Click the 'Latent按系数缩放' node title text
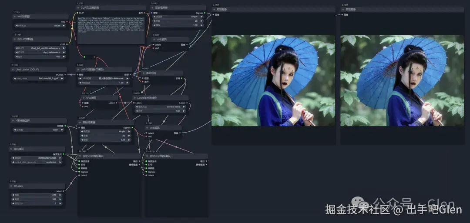The height and width of the screenshot is (223, 470). pos(148,97)
